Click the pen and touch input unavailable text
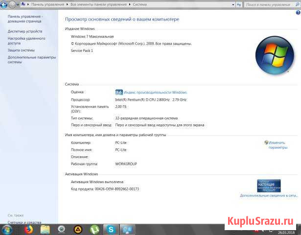Image resolution: width=301 pixels, height=235 pixels. [160, 125]
